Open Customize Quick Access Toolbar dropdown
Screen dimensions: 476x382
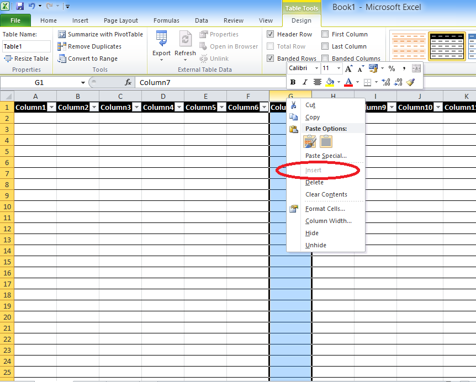coord(67,6)
